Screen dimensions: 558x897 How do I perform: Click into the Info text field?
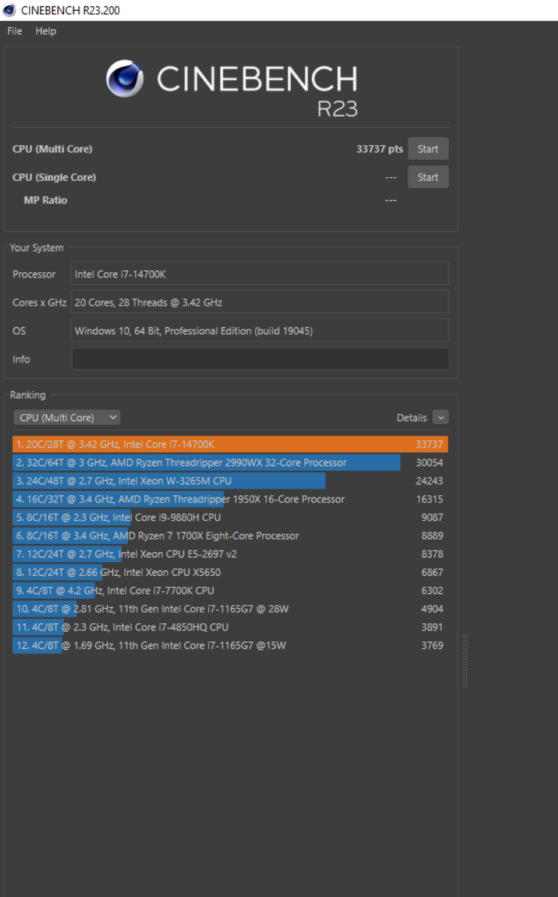coord(260,359)
